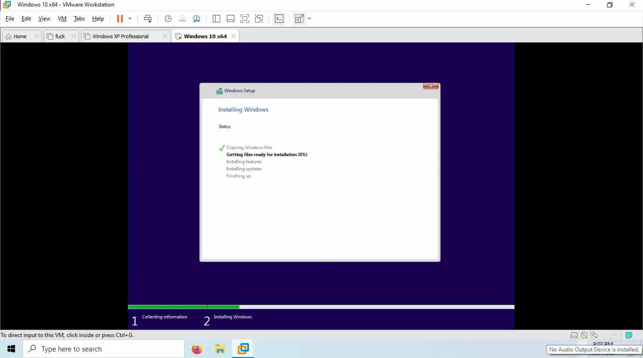Close the Windows 10 x64 tab

tap(234, 36)
